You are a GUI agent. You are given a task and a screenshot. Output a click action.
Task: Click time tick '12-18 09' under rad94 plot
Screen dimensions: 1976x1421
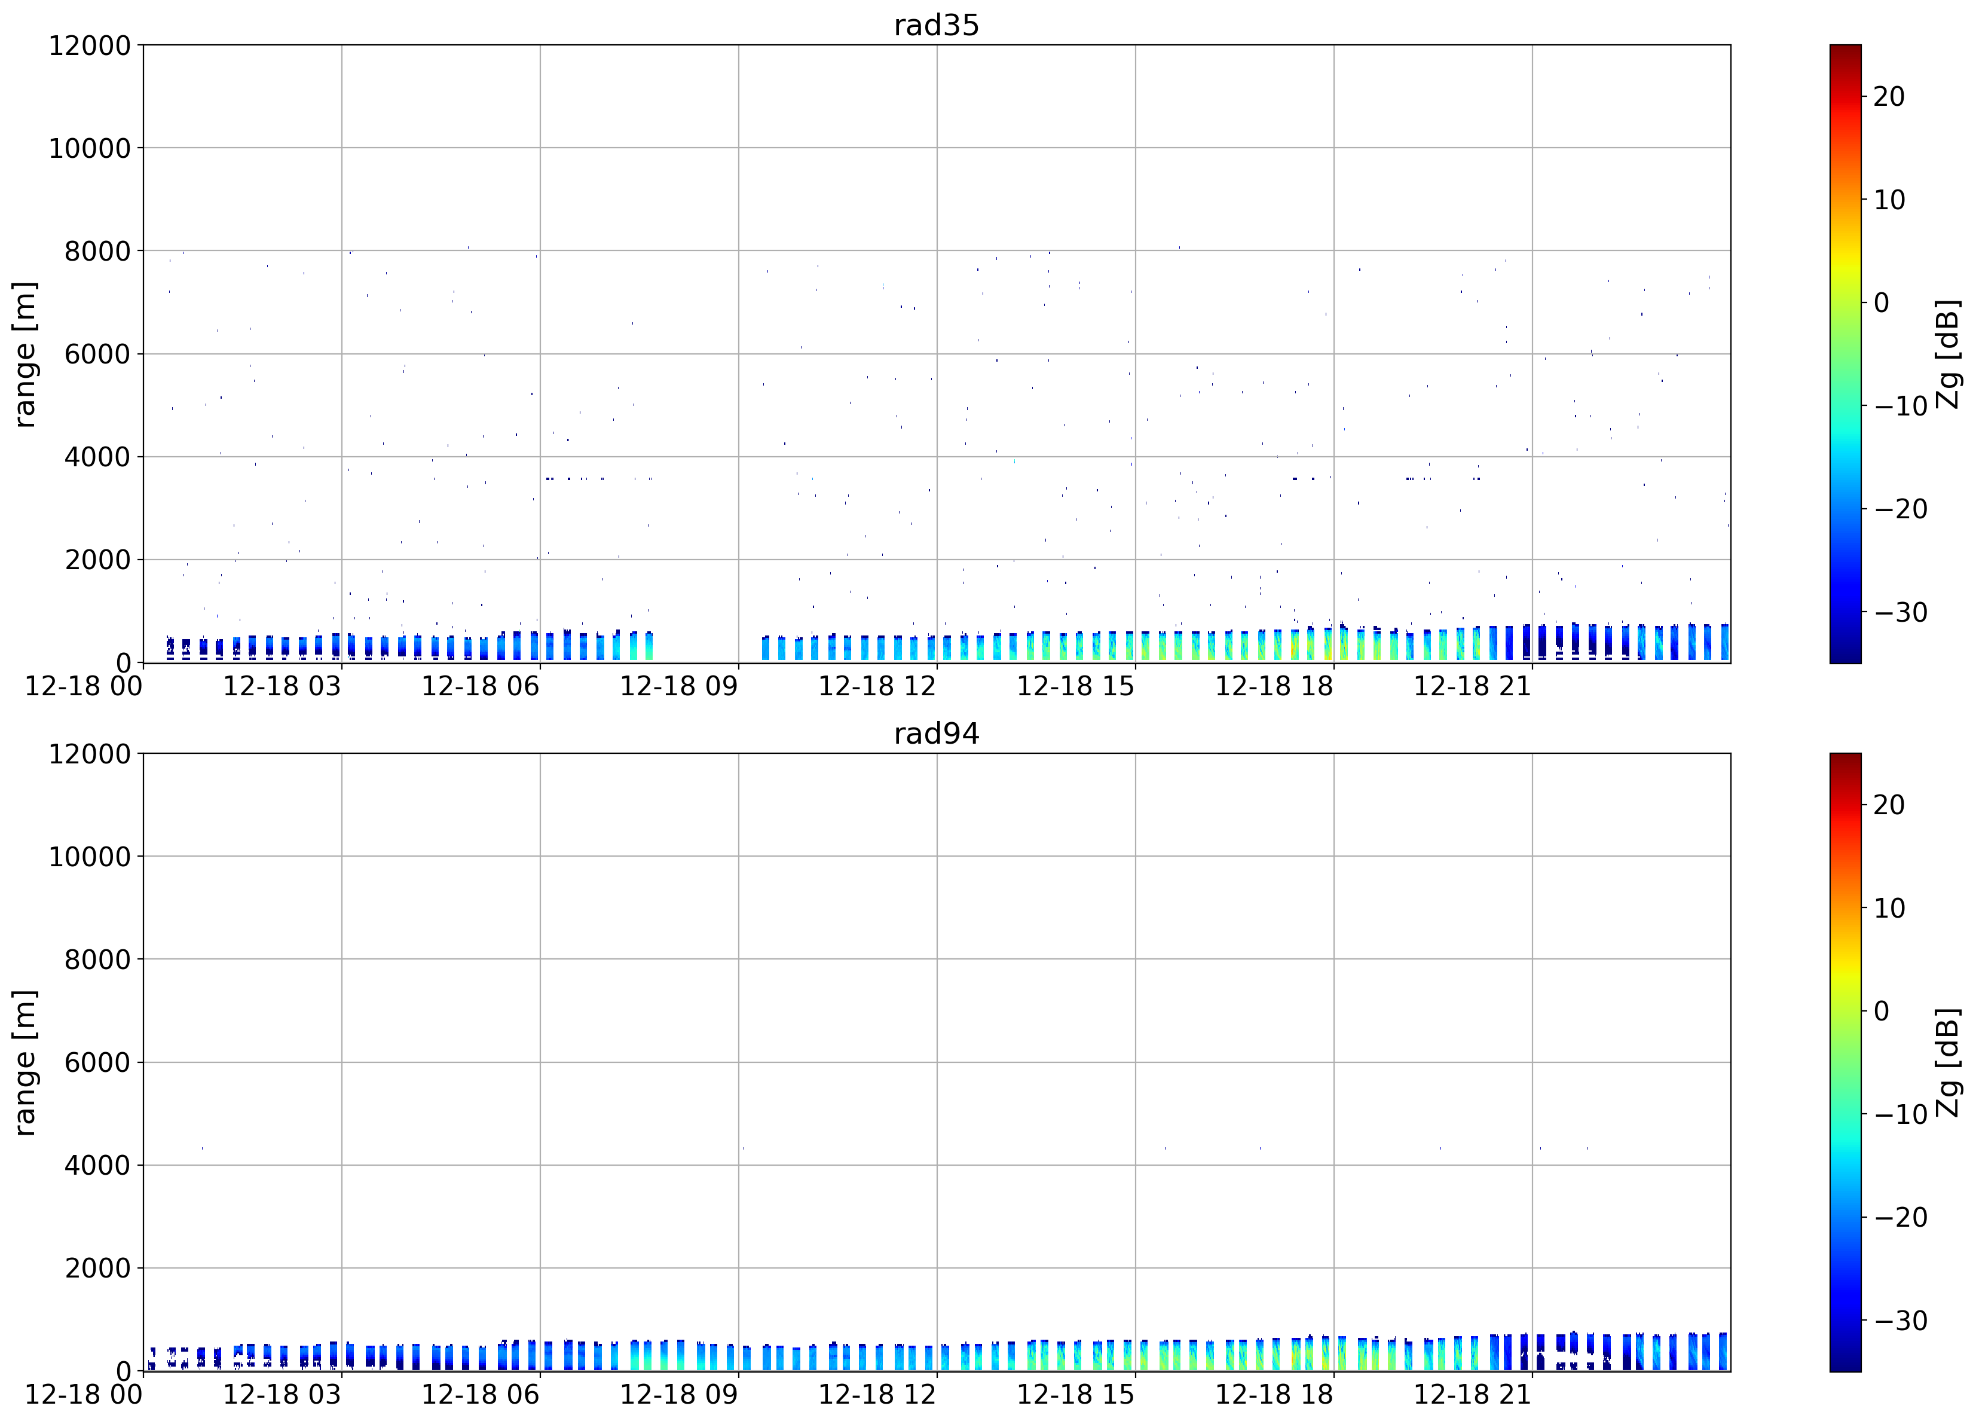[679, 1395]
